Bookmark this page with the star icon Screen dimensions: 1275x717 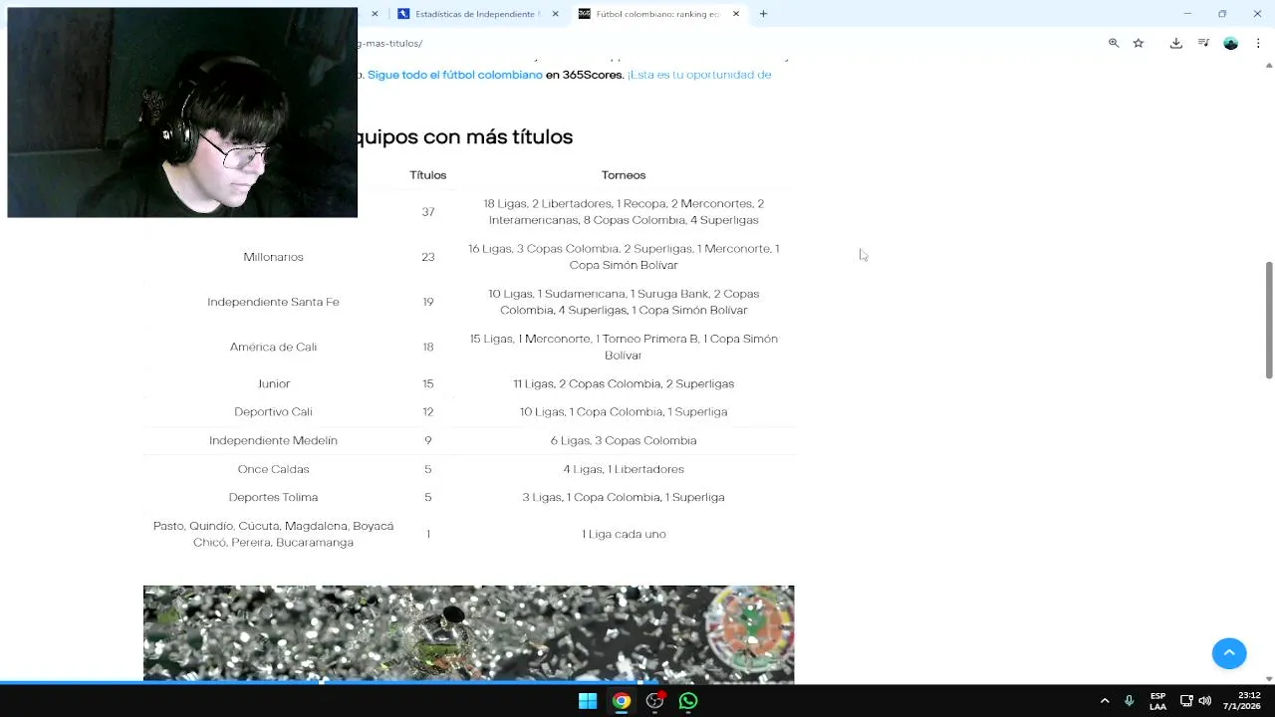(1139, 43)
